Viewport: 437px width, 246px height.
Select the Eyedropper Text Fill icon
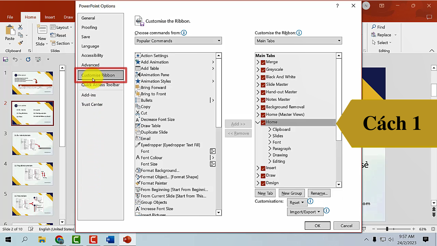coord(138,145)
